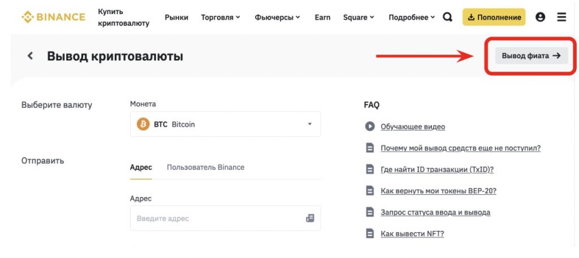This screenshot has width=579, height=258.
Task: Open the hamburger menu icon
Action: click(561, 17)
